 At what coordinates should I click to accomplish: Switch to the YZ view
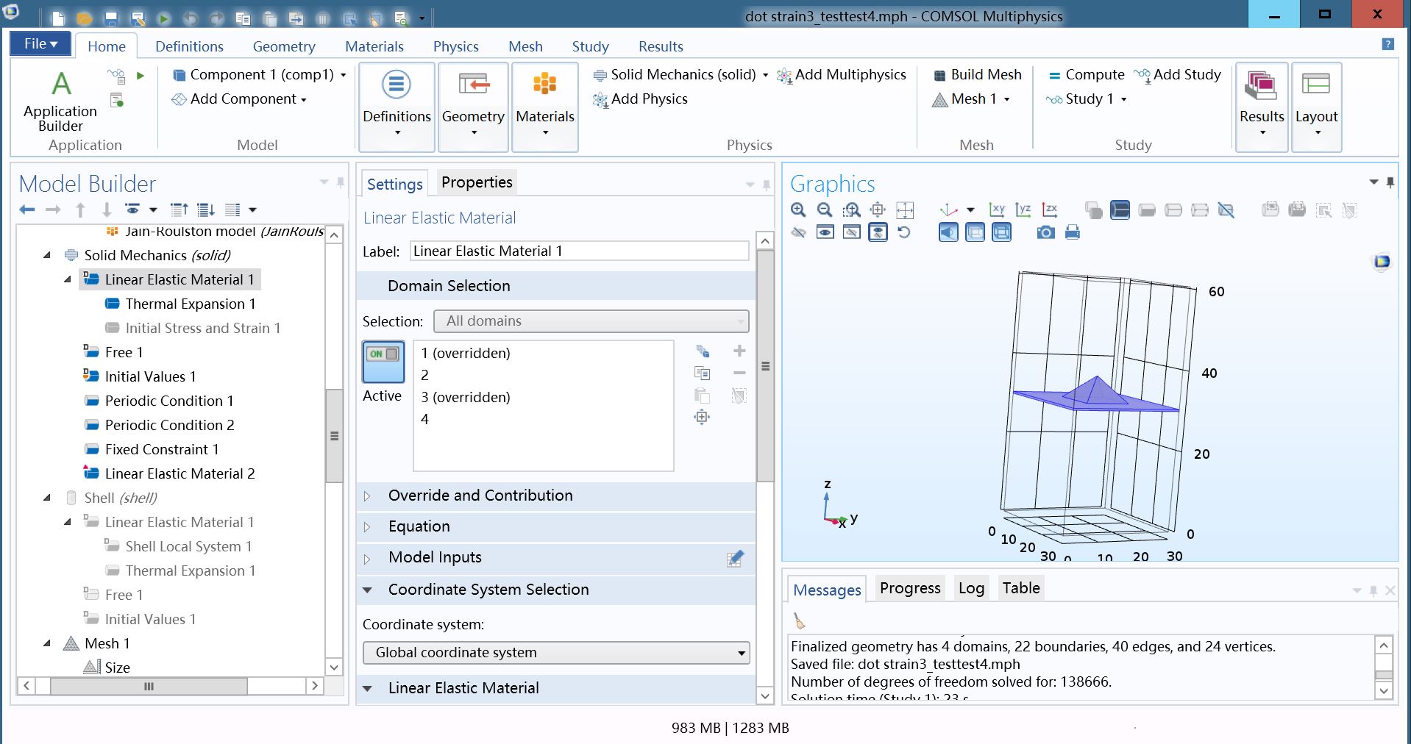tap(1023, 210)
